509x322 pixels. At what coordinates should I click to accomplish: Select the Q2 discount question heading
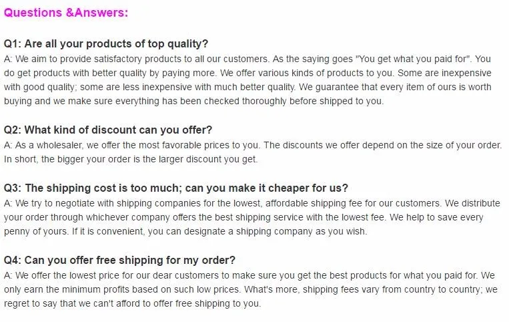click(108, 130)
